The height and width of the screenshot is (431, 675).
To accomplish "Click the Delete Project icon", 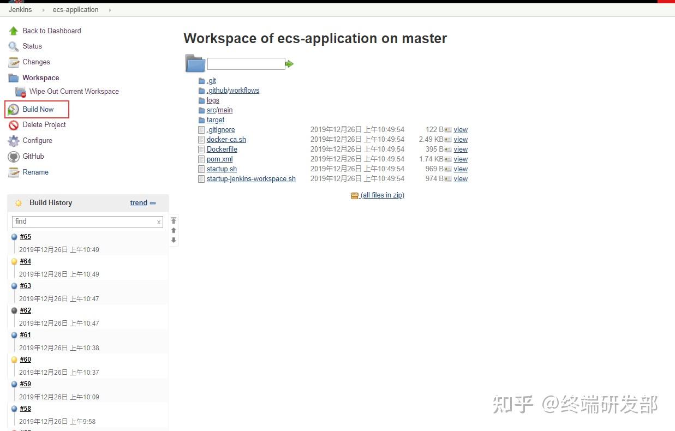I will (14, 124).
